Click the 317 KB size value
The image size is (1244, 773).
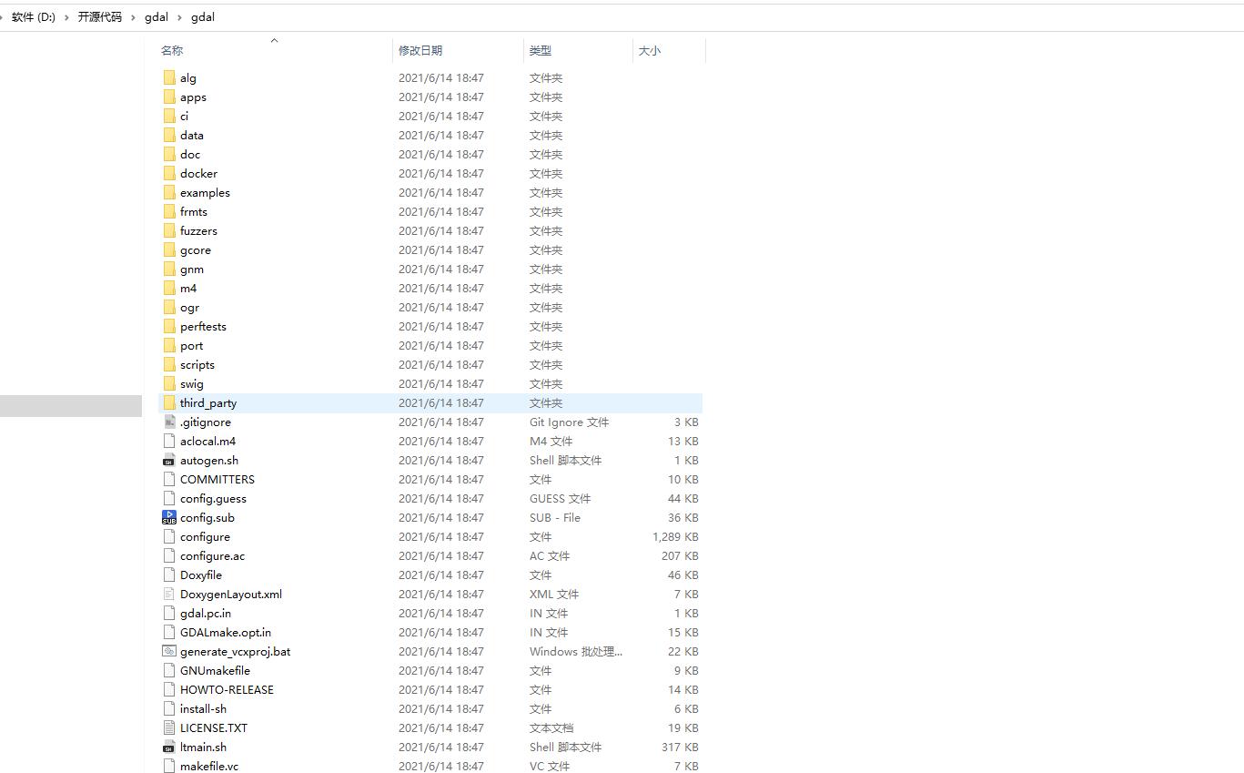(681, 747)
